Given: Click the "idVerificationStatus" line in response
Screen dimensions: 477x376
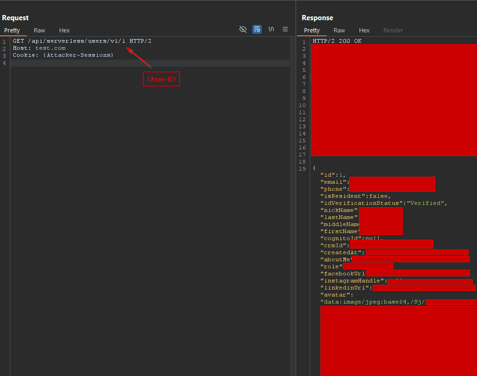Looking at the screenshot, I should (383, 203).
